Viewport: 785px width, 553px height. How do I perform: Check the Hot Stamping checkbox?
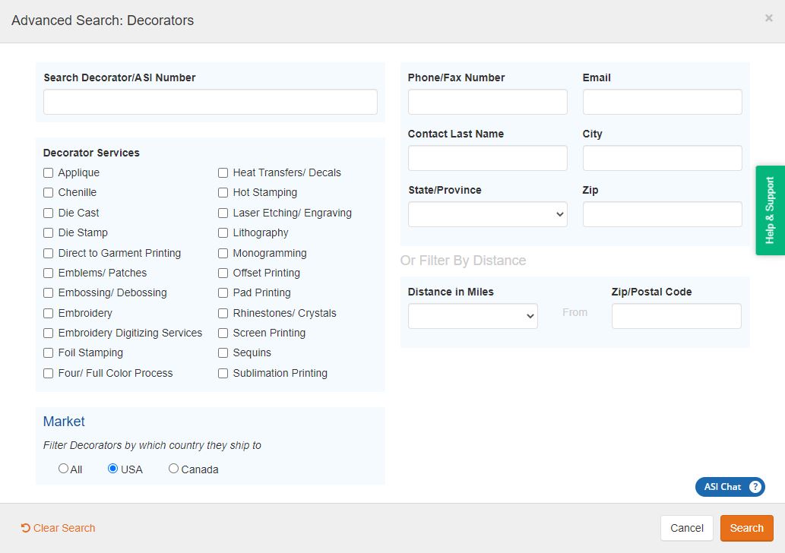click(x=223, y=193)
